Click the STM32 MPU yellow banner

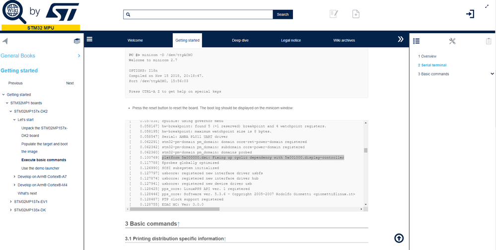(x=41, y=28)
